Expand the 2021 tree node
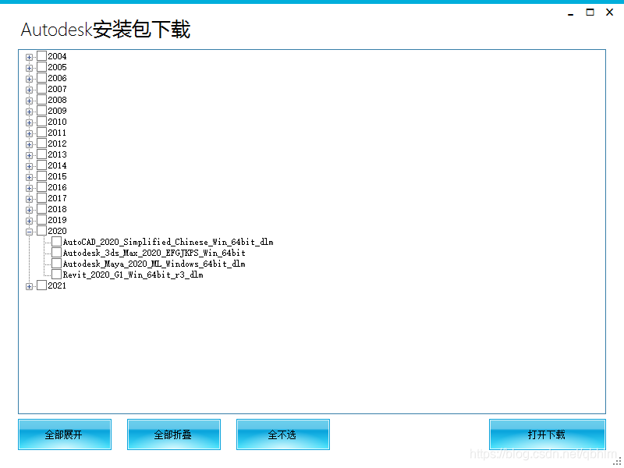 coord(29,286)
